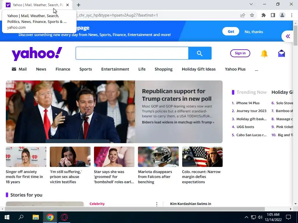Viewport: 298px width, 223px height.
Task: Open Opera browser from the taskbar
Action: pyautogui.click(x=64, y=217)
